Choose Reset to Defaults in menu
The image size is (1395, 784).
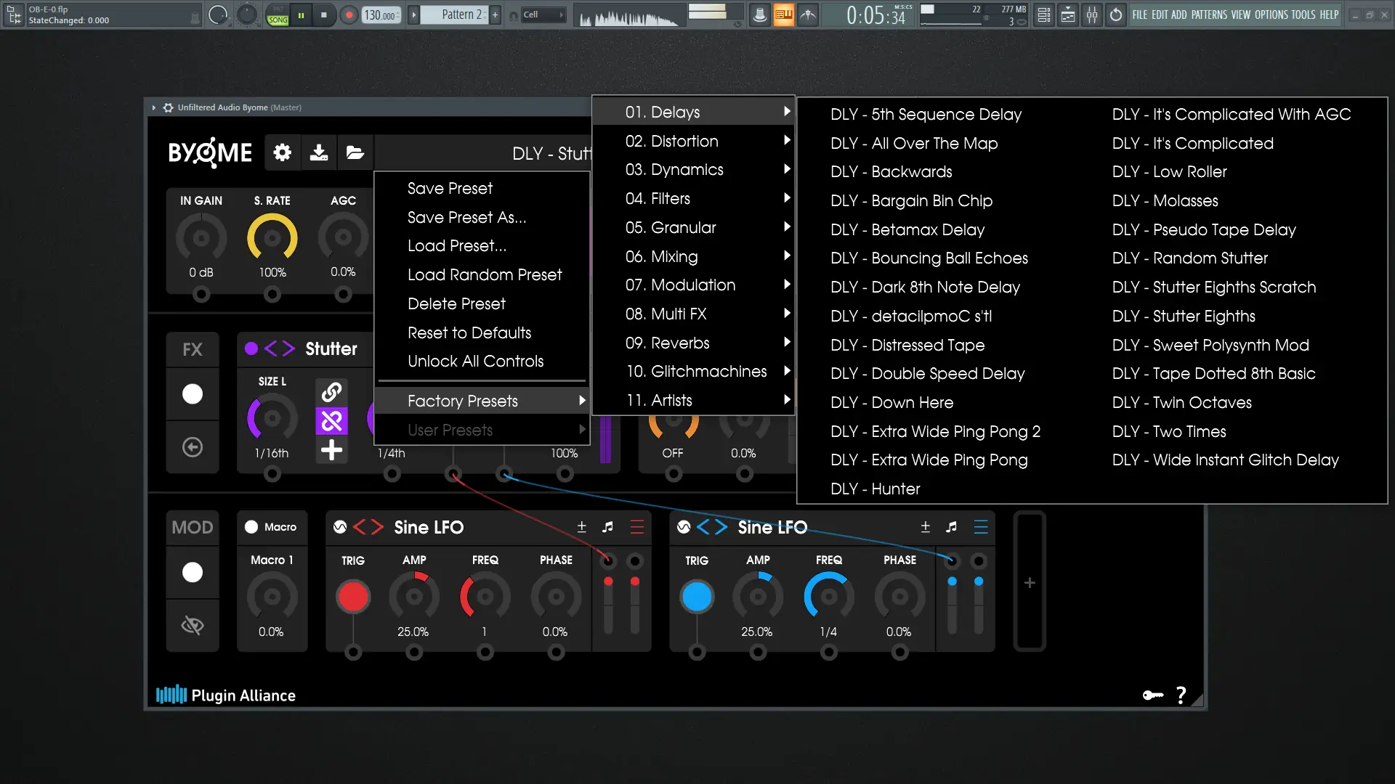[469, 332]
